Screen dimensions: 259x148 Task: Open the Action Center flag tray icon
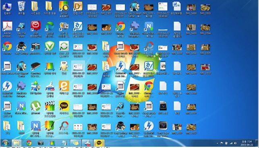(x=222, y=143)
